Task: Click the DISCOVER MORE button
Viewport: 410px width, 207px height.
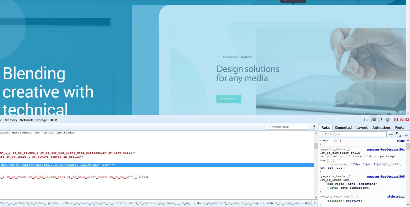Action: tap(229, 99)
